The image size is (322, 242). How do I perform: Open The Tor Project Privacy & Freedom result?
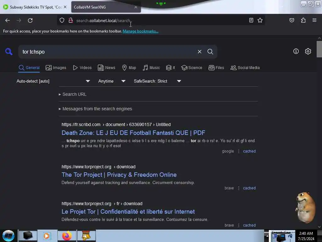[x=119, y=175]
